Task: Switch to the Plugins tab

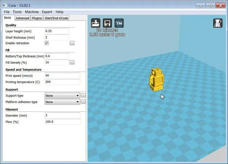Action: (x=37, y=18)
